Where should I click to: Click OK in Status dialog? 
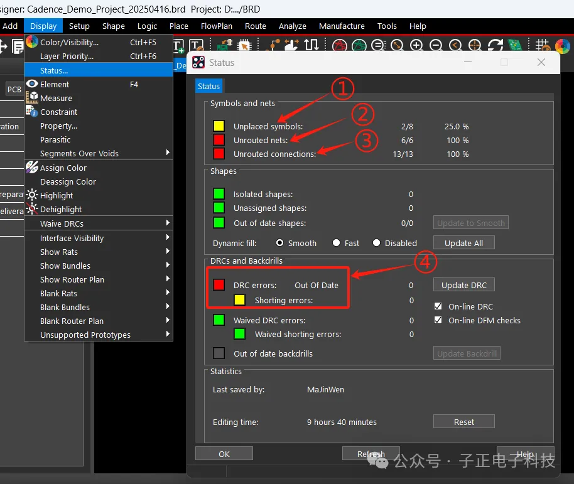(224, 454)
